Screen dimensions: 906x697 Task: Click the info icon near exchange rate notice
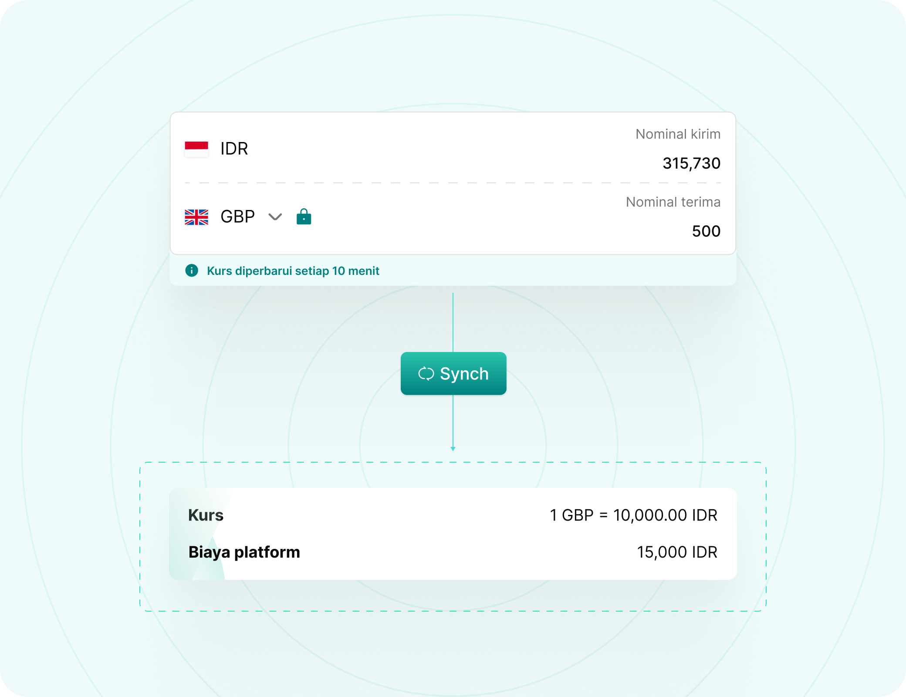(x=192, y=271)
